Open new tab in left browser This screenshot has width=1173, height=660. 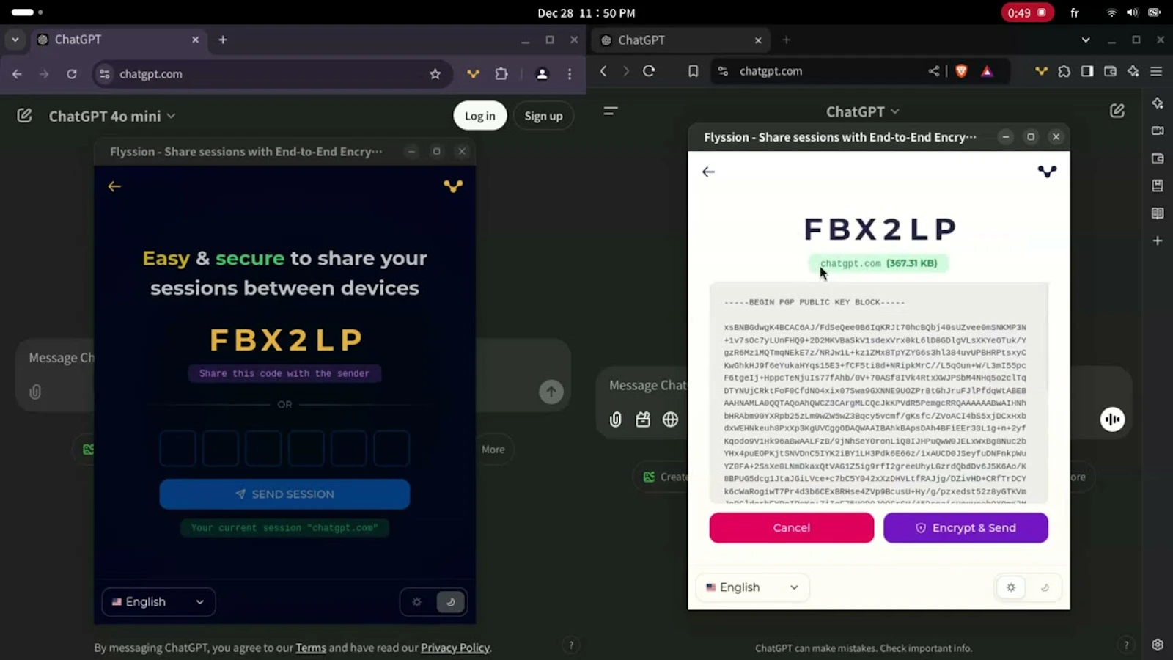tap(223, 40)
